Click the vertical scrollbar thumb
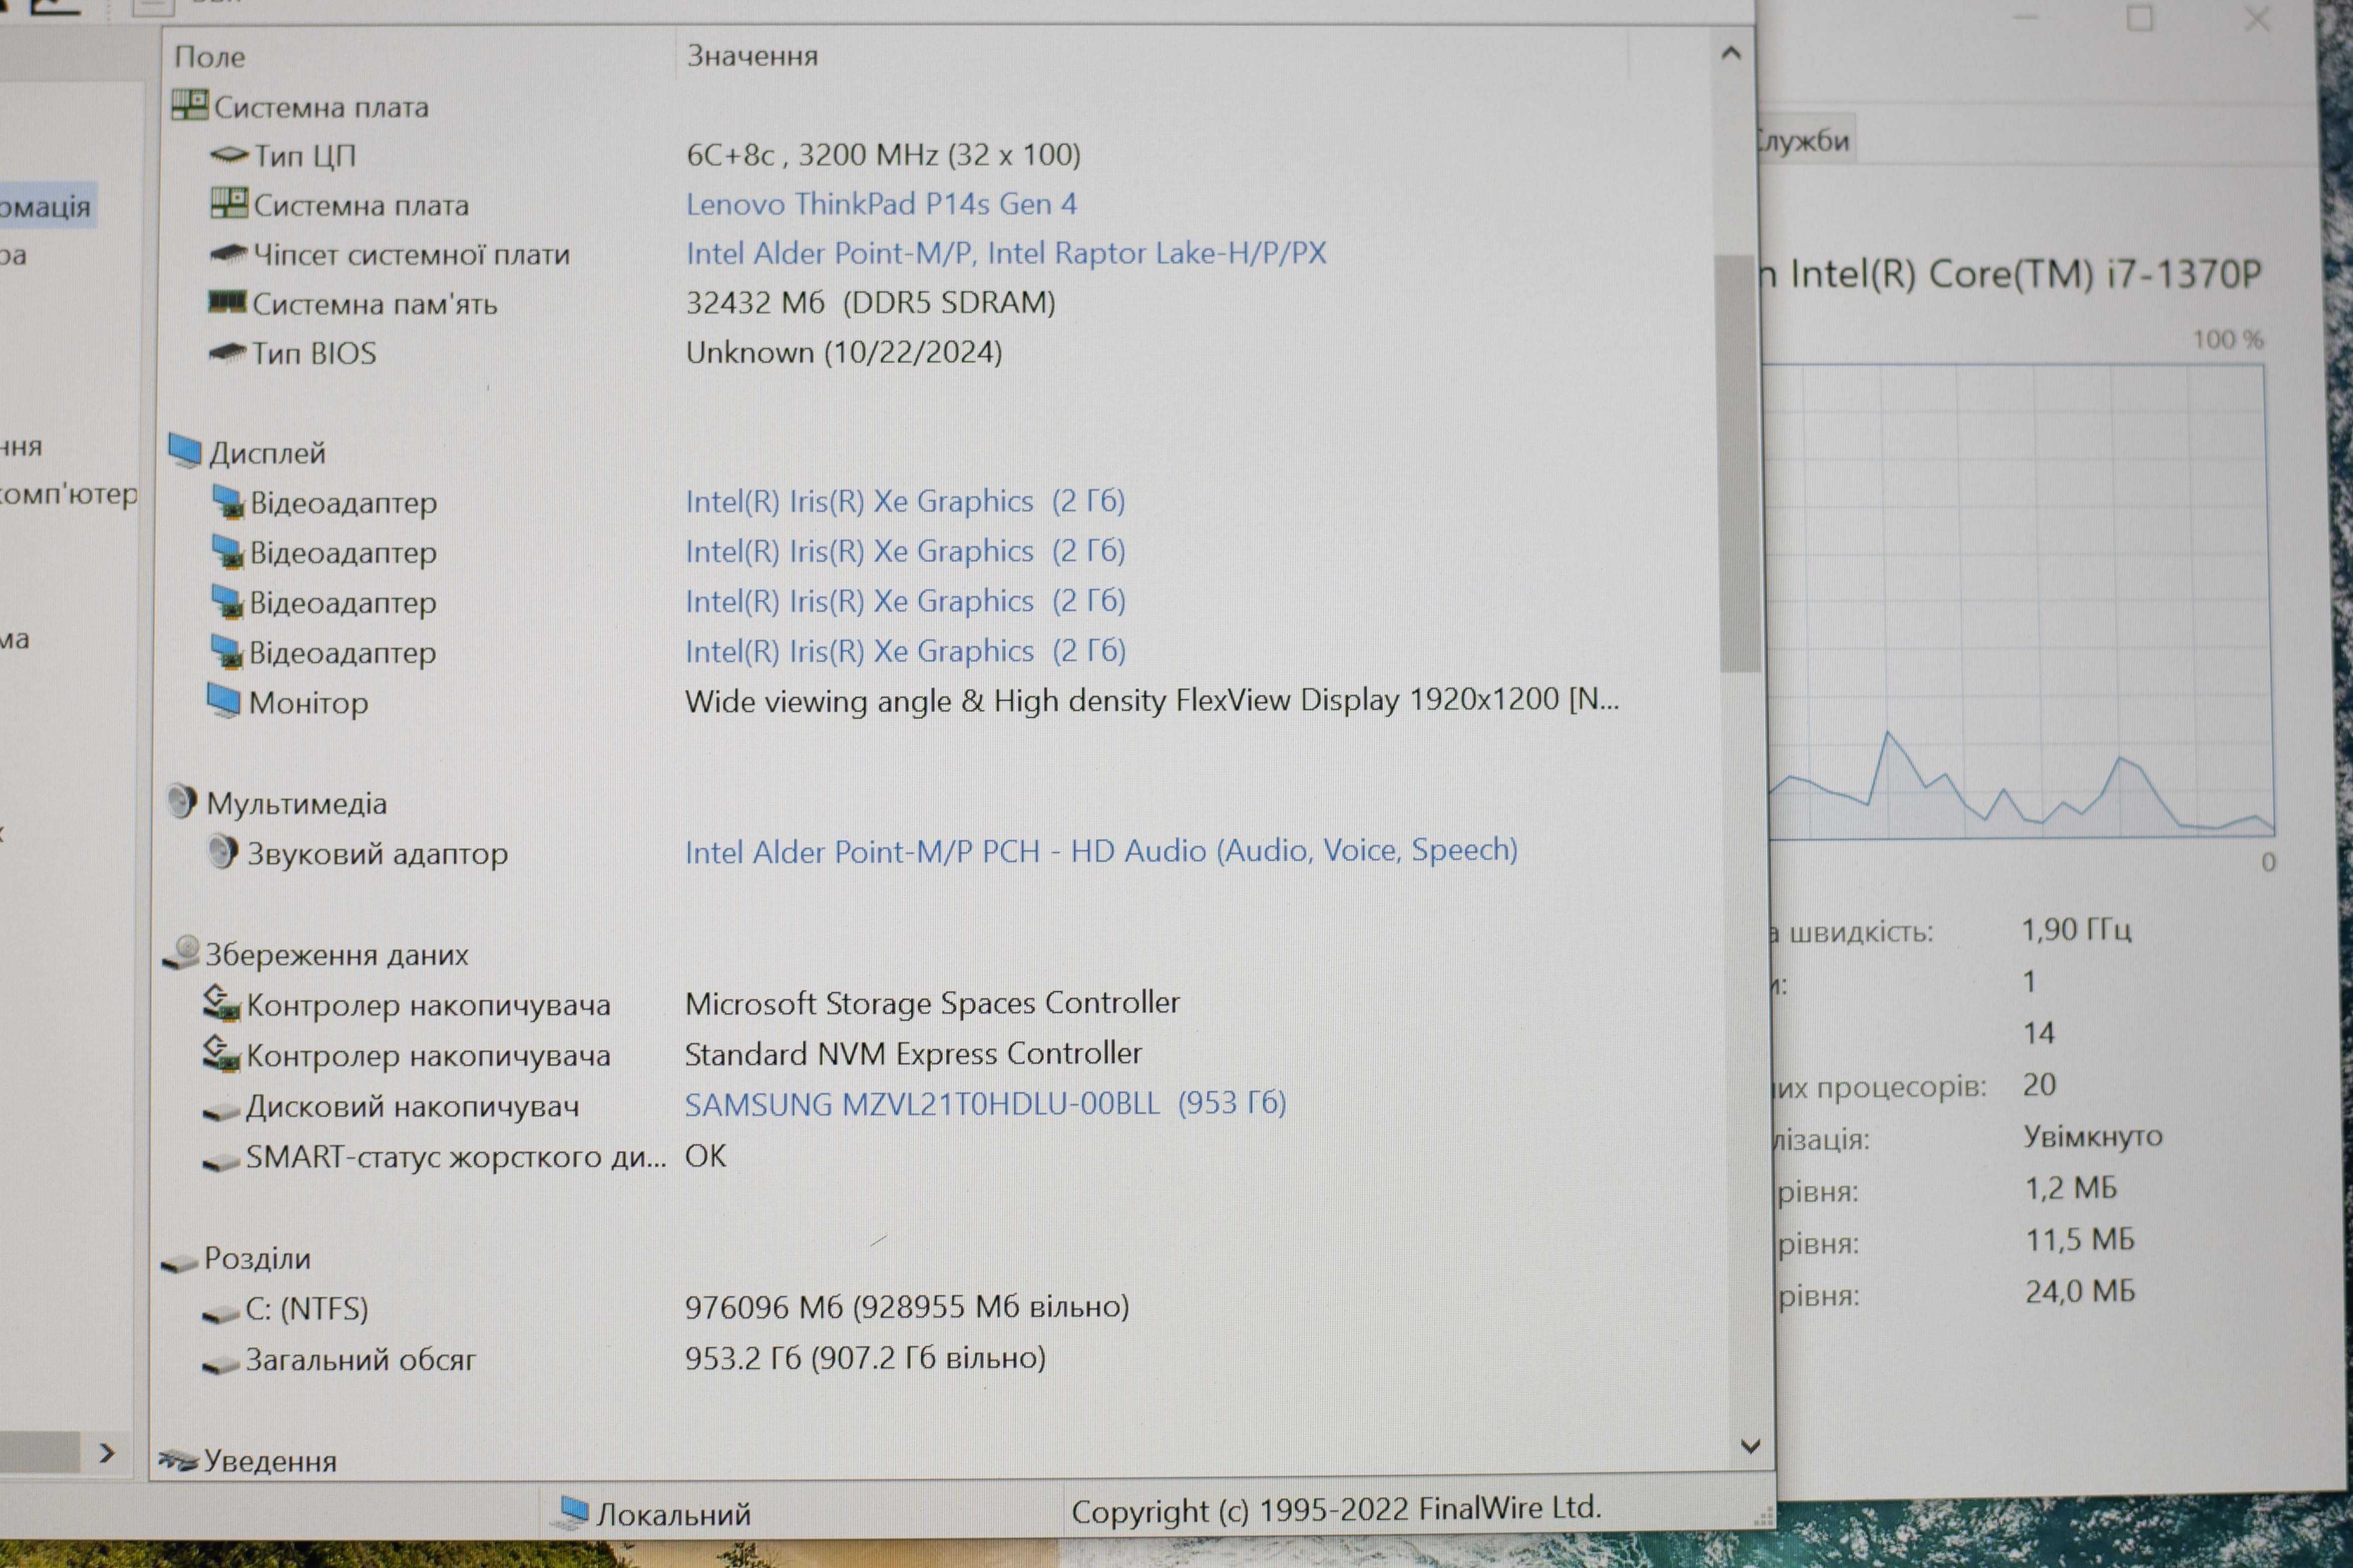The width and height of the screenshot is (2353, 1568). point(1740,463)
